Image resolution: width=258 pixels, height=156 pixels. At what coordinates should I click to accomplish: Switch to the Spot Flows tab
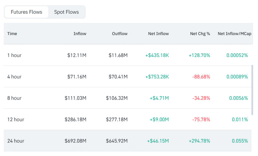pyautogui.click(x=66, y=12)
